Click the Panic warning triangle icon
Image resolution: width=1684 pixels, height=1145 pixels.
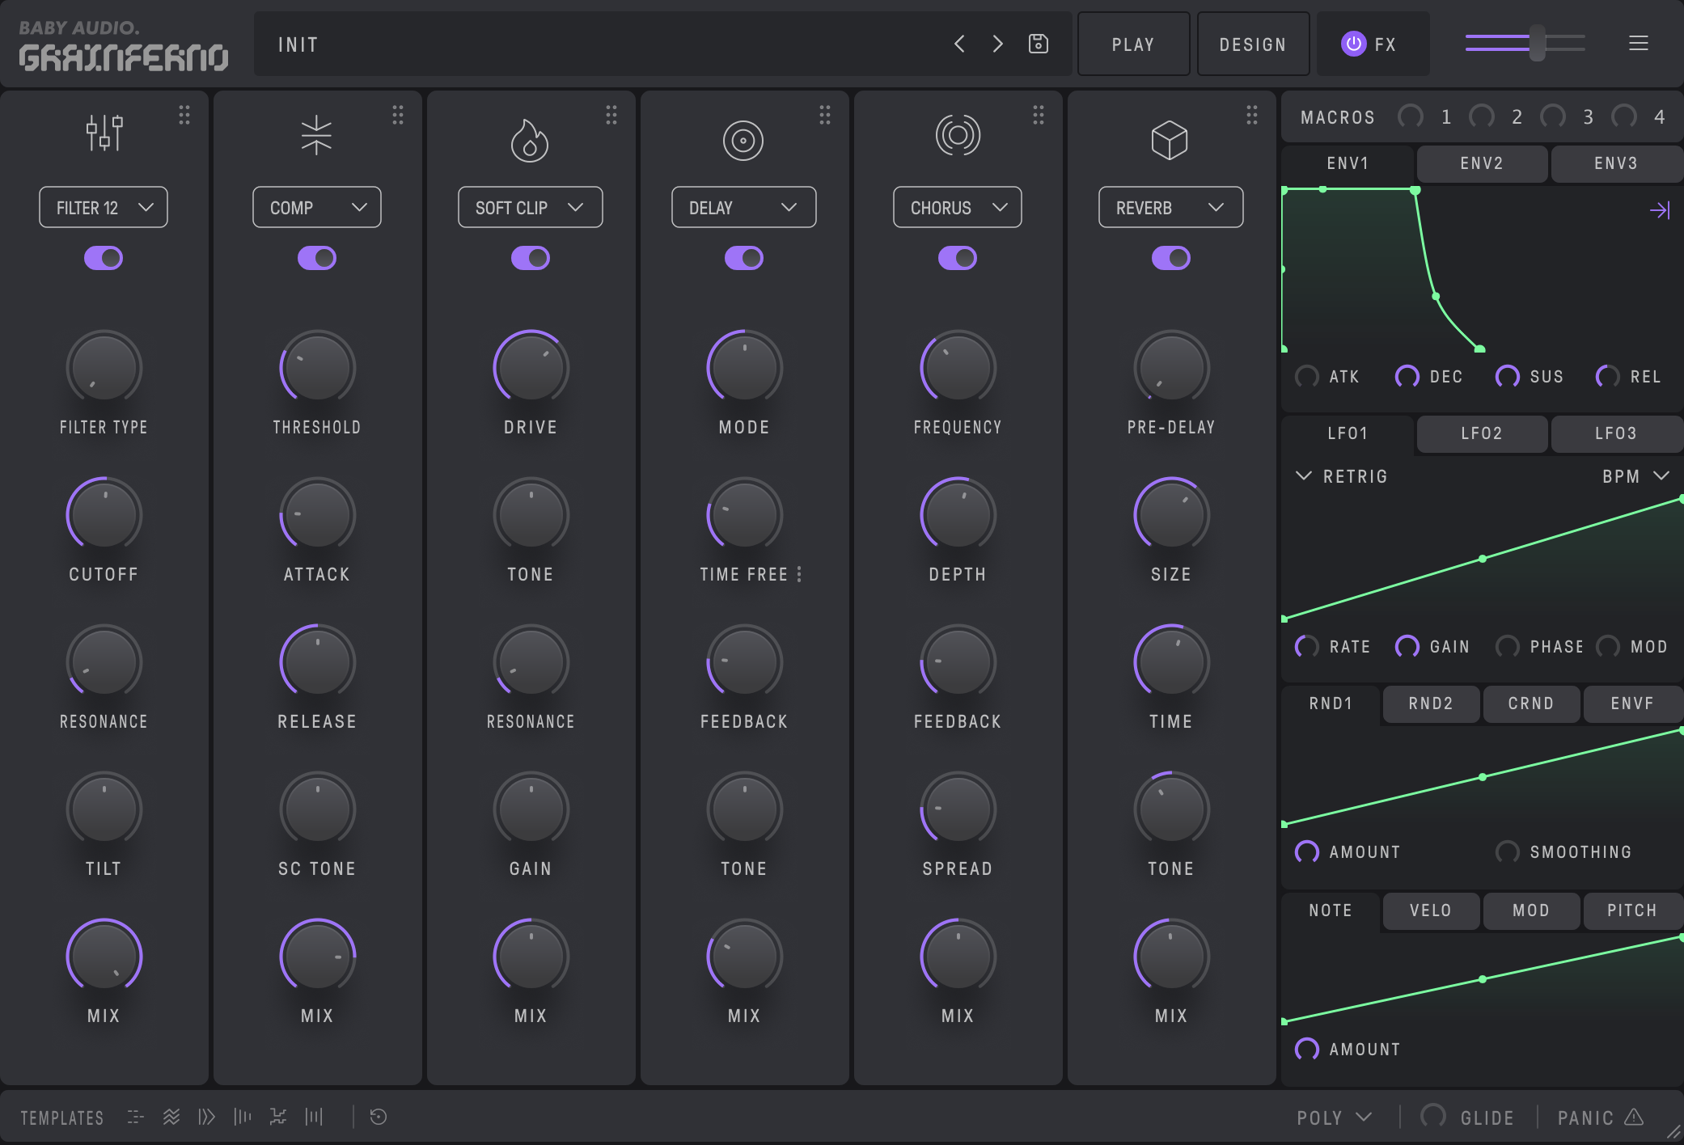pyautogui.click(x=1633, y=1117)
